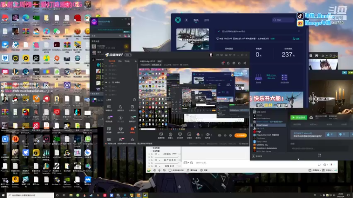Switch to the 游戏 tab in accelerator

(x=207, y=20)
